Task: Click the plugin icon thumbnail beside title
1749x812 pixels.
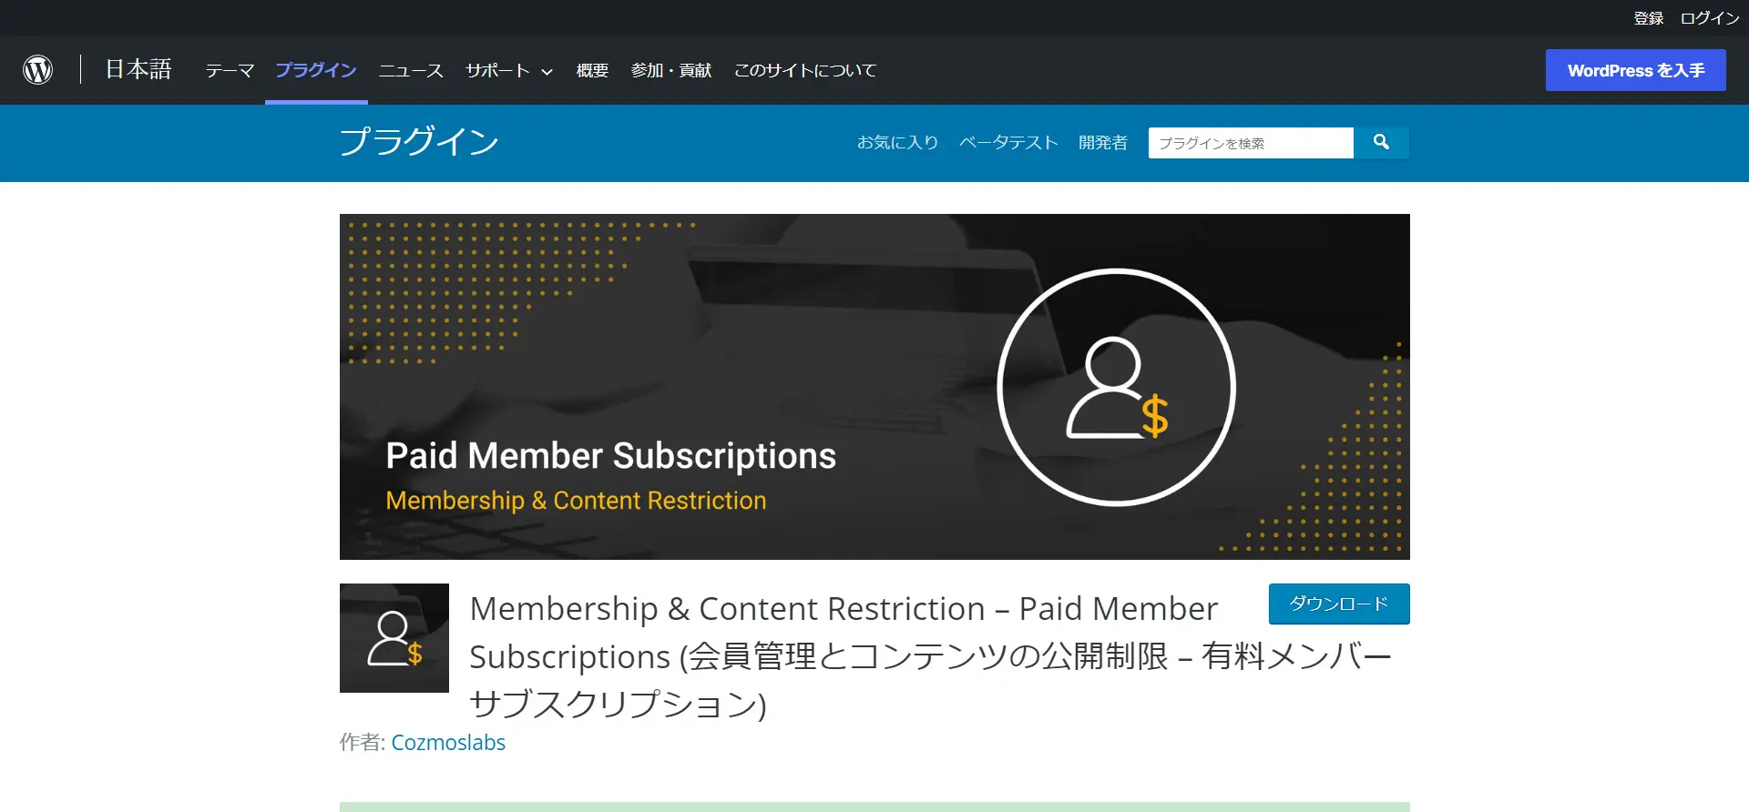Action: (394, 638)
